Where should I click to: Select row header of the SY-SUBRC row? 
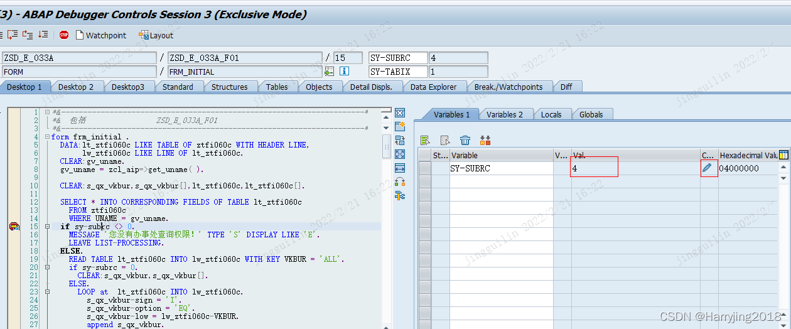tap(424, 168)
